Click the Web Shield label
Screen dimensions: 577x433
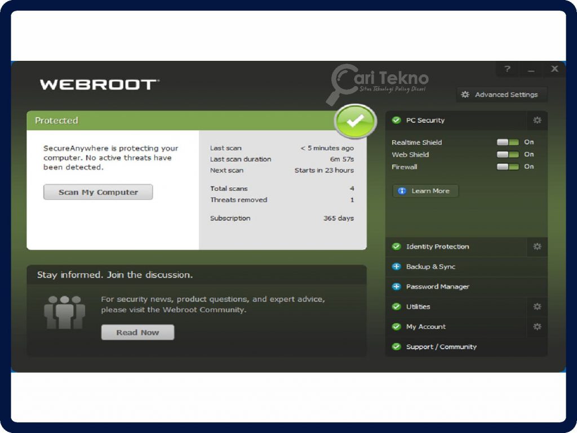pyautogui.click(x=410, y=154)
